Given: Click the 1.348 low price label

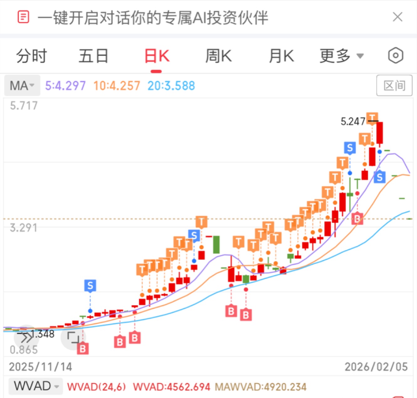Looking at the screenshot, I should 43,334.
